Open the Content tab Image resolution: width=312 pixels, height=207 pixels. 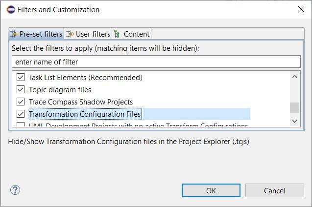tap(132, 34)
